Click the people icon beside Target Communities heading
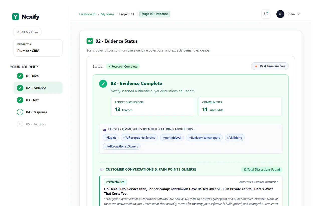 (105, 130)
